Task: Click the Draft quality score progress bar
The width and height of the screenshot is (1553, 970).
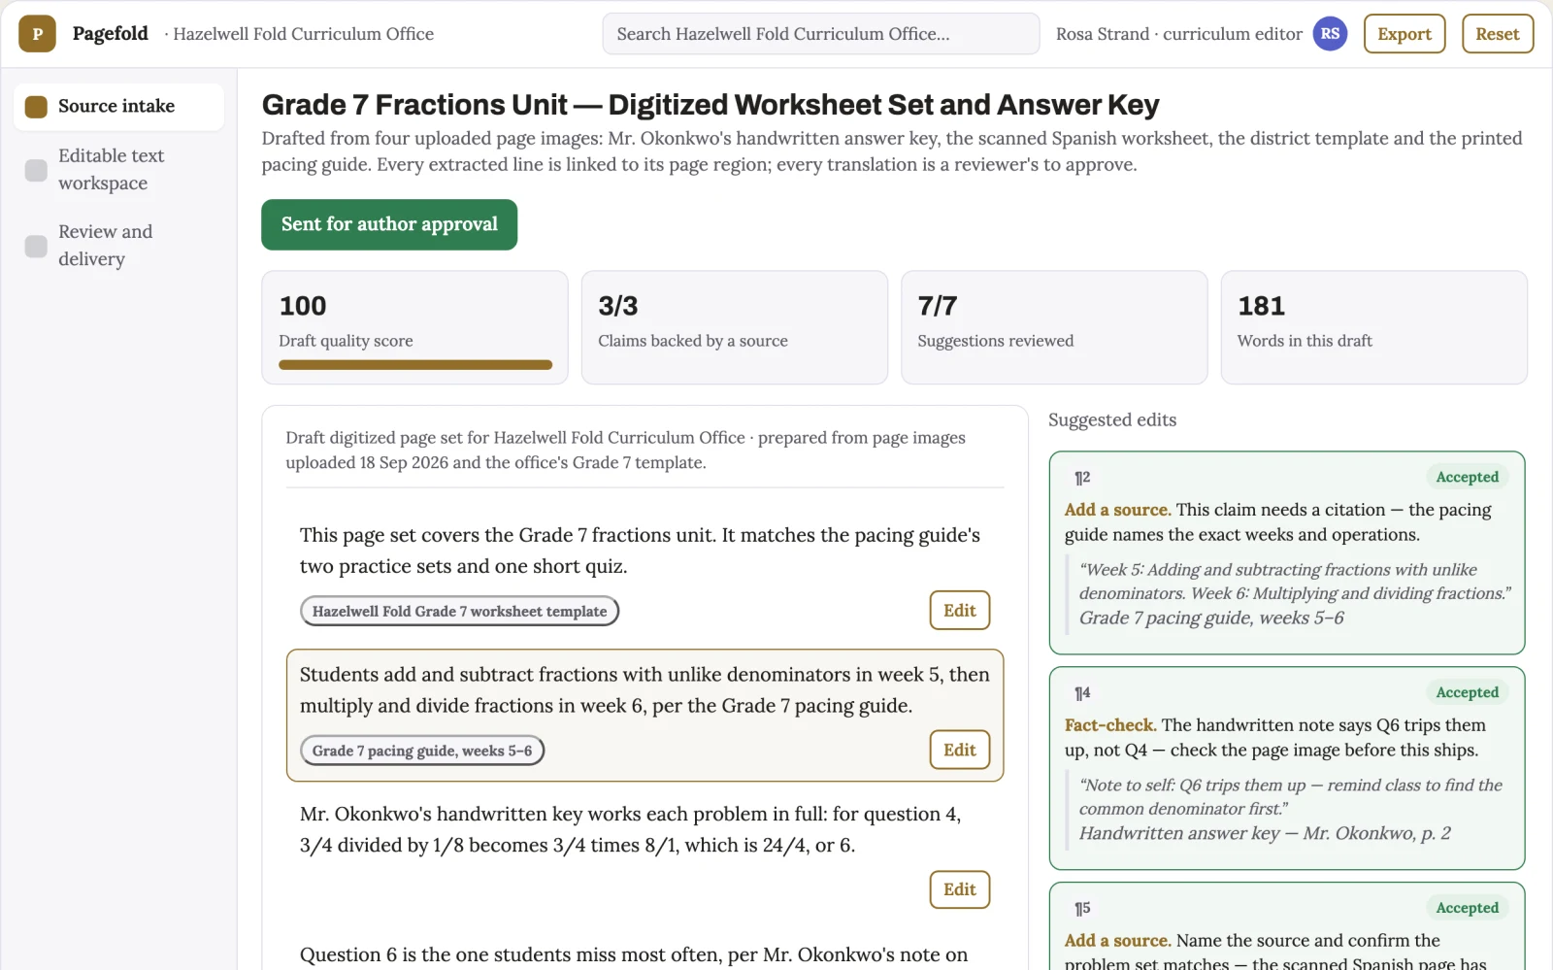Action: pyautogui.click(x=415, y=365)
